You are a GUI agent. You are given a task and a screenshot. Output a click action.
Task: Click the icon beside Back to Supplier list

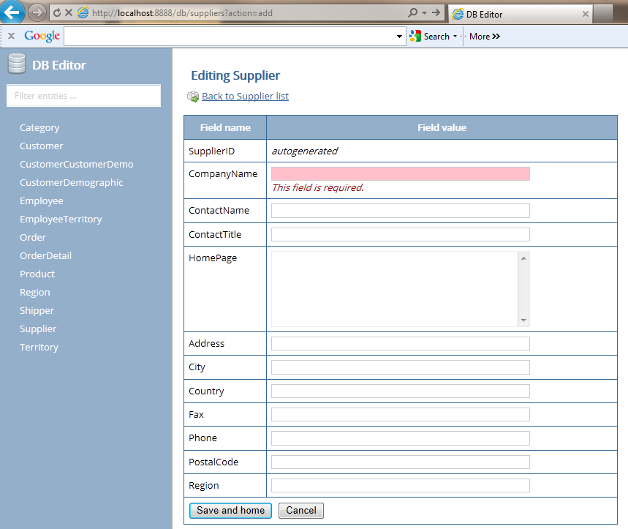193,97
